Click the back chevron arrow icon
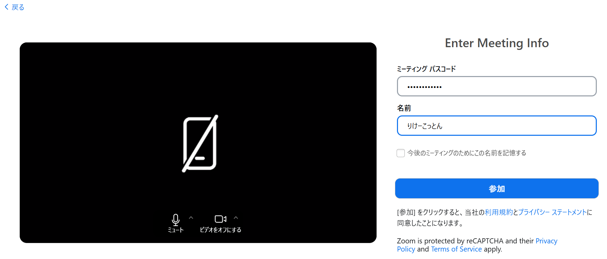 pyautogui.click(x=6, y=7)
